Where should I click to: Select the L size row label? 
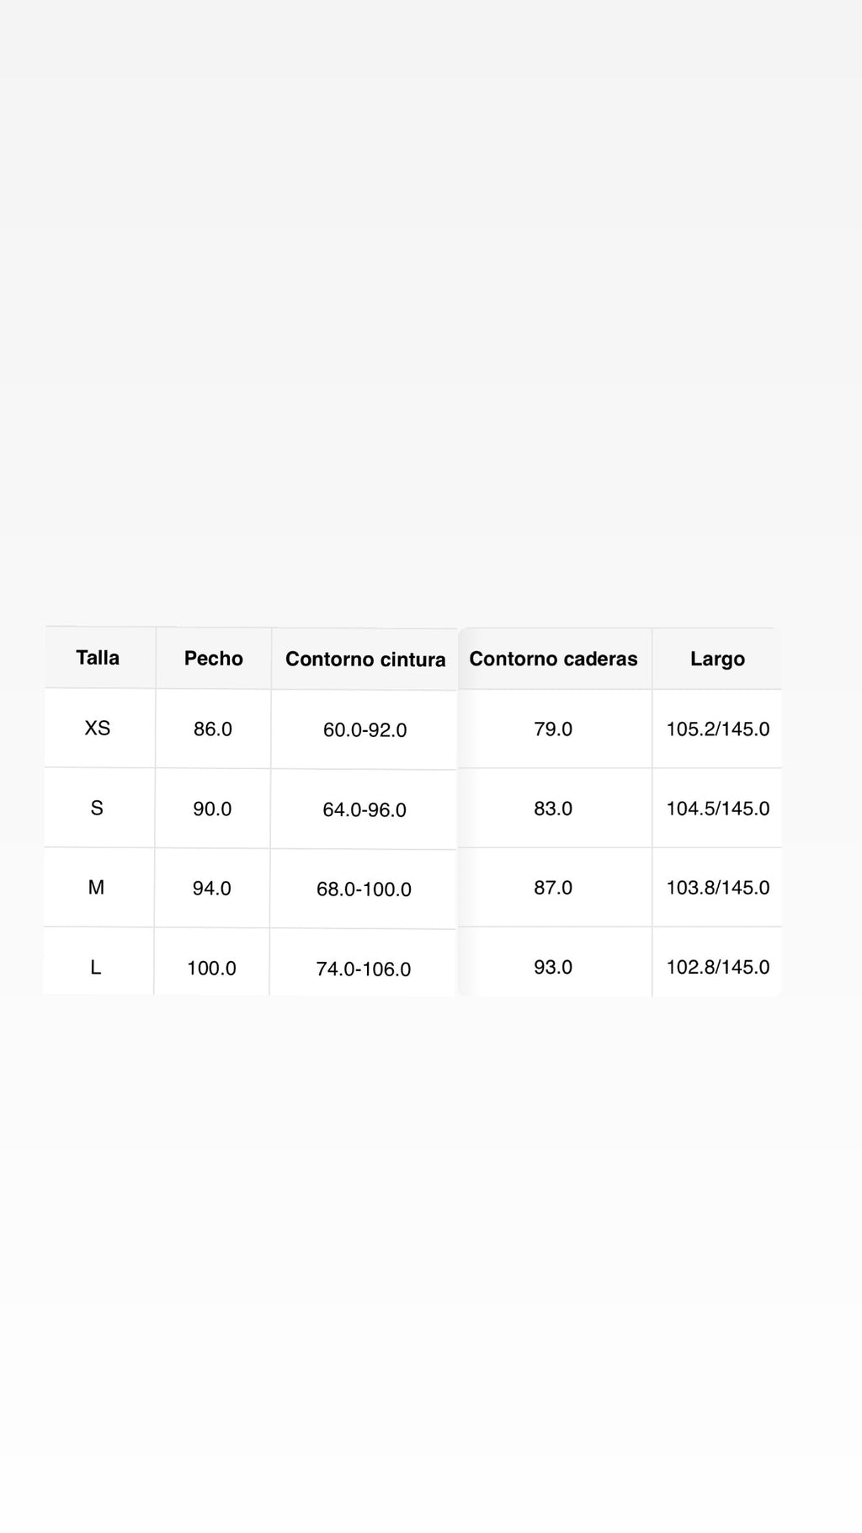[96, 967]
